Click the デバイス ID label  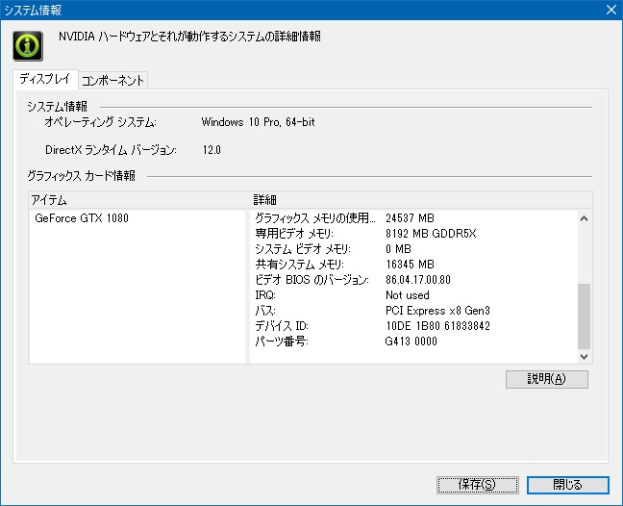click(x=282, y=326)
